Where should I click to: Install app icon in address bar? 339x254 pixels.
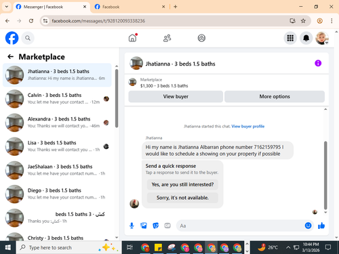tap(292, 21)
